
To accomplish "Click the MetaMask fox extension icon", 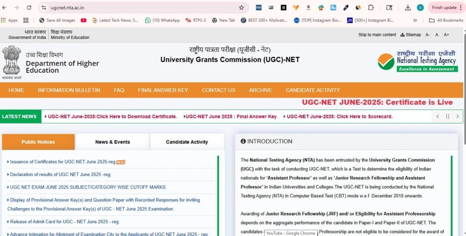I will click(x=296, y=8).
